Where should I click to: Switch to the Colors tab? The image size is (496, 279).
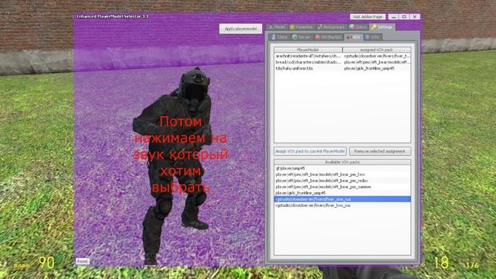358,27
